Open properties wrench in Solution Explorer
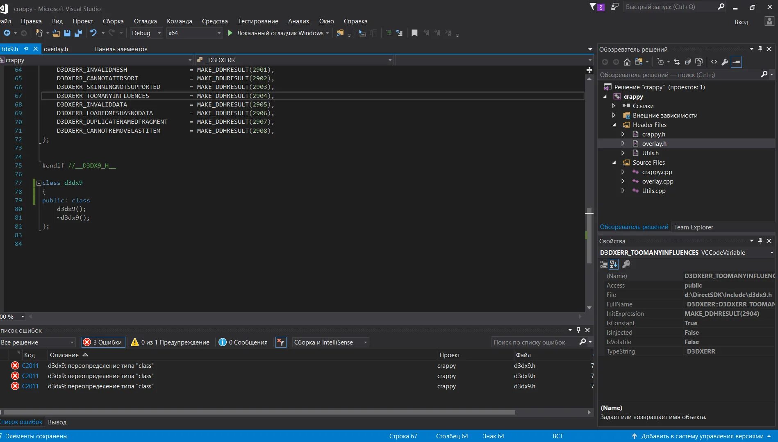The image size is (778, 442). coord(725,62)
